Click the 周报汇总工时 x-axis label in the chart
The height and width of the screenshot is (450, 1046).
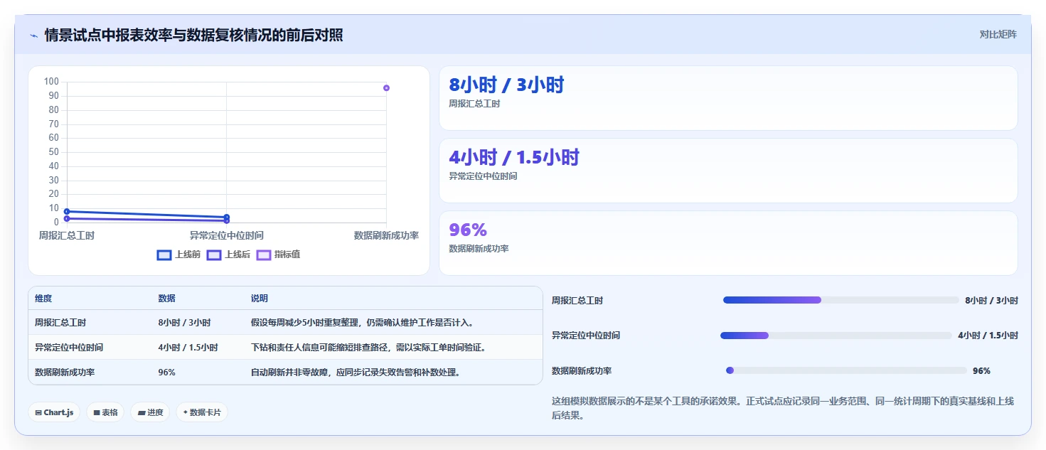[x=66, y=236]
